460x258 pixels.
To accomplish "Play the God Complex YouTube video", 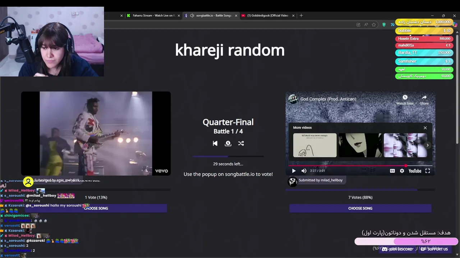I will tap(294, 171).
